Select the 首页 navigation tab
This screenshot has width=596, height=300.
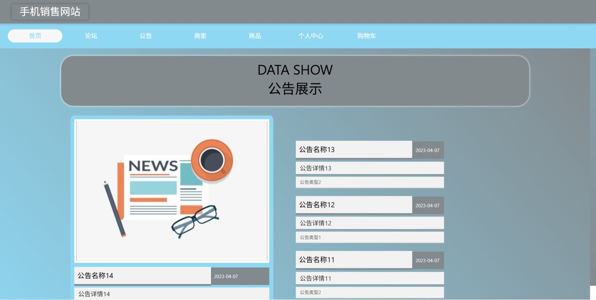(35, 36)
